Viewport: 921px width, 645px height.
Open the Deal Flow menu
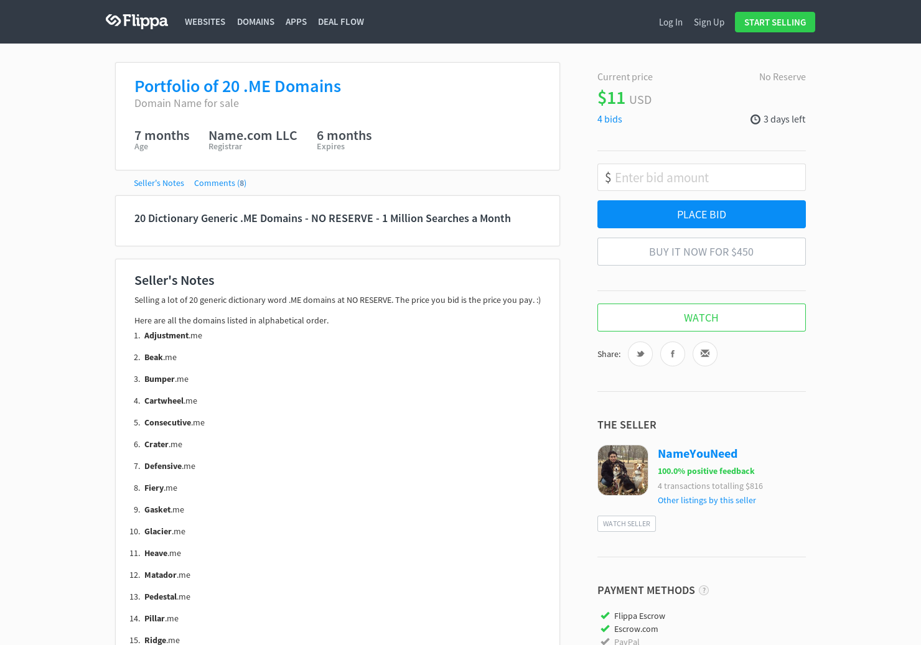tap(341, 22)
